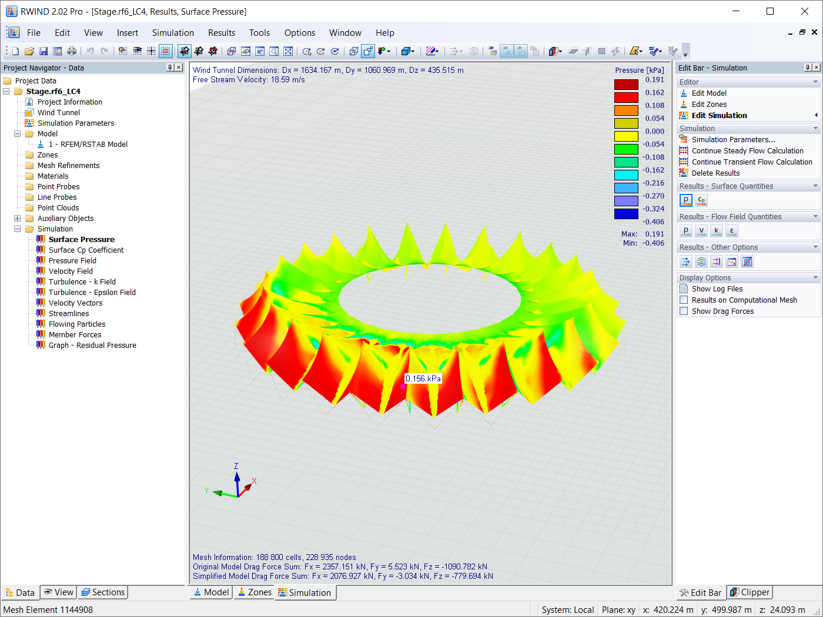The height and width of the screenshot is (617, 823).
Task: Click the wireframe cube view icon
Action: coord(353,51)
